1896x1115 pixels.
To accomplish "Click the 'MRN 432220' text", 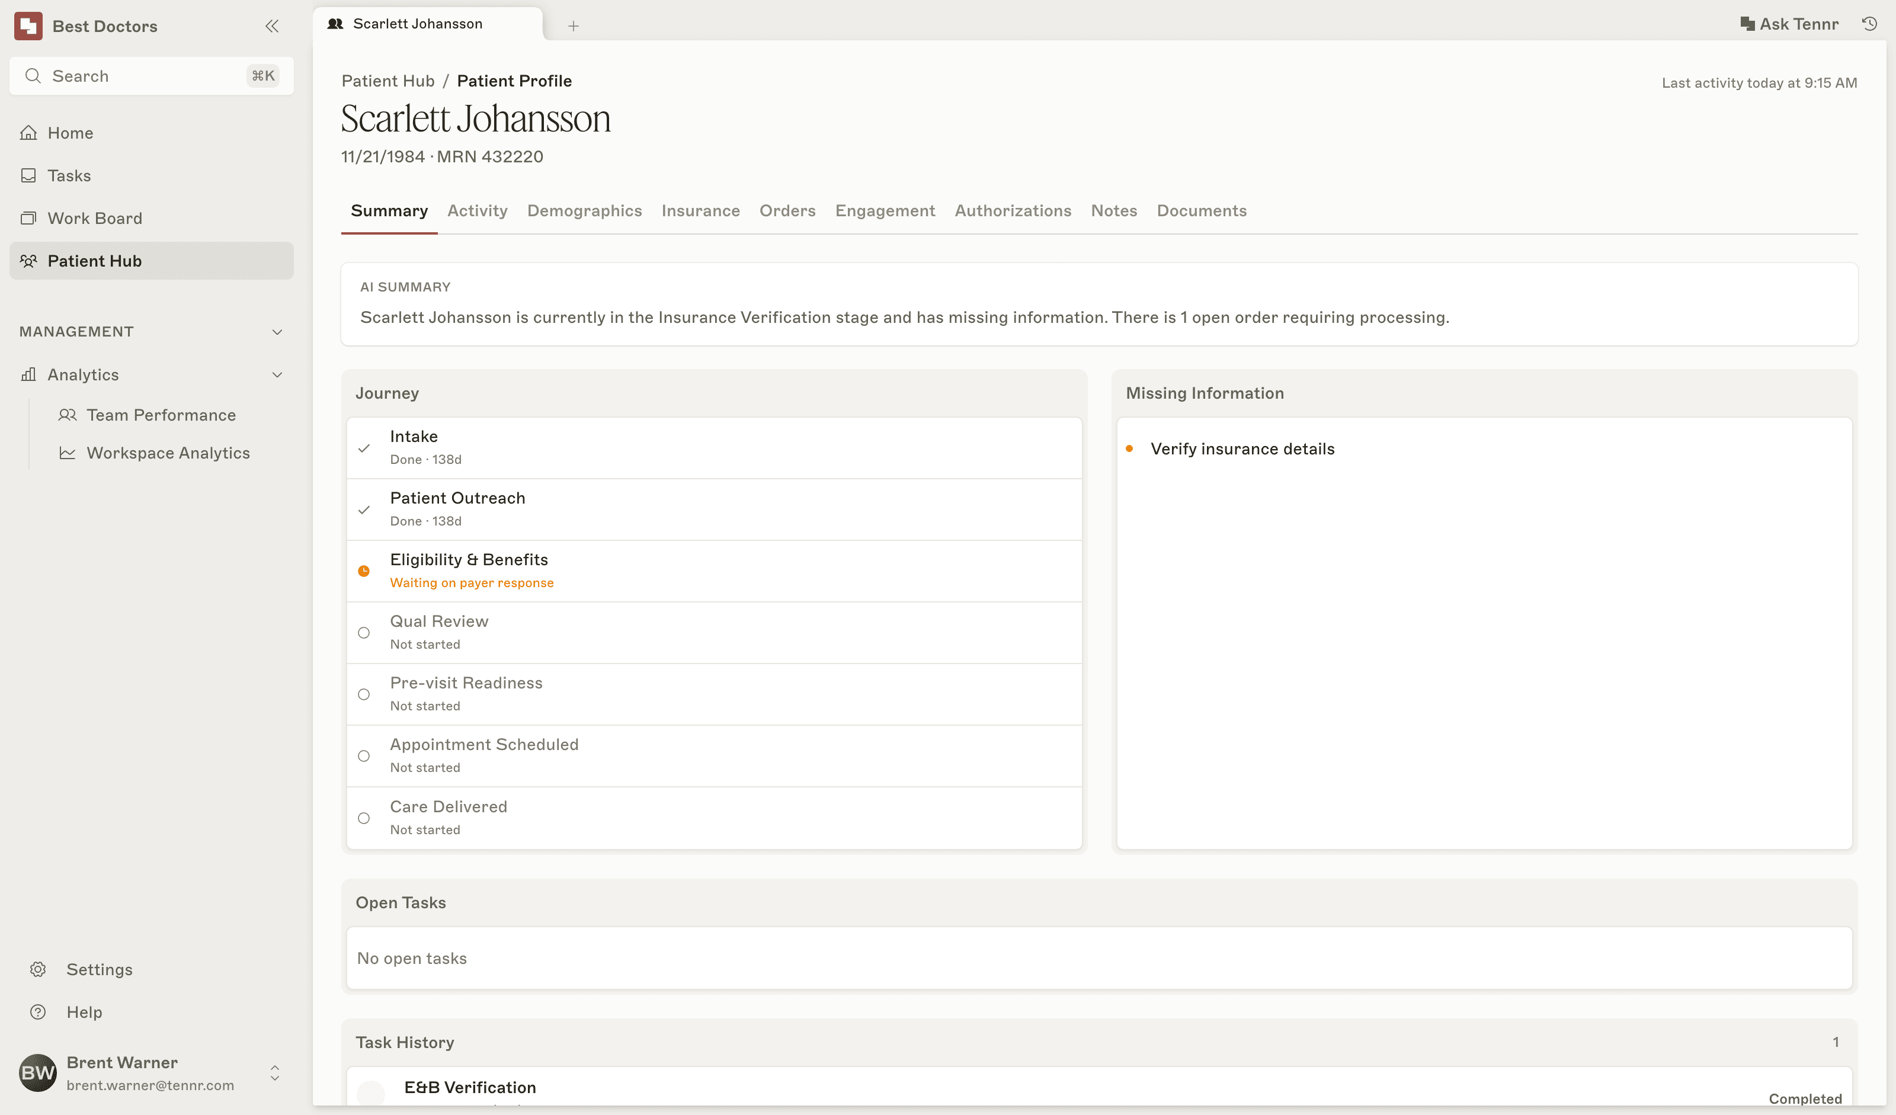I will point(490,156).
